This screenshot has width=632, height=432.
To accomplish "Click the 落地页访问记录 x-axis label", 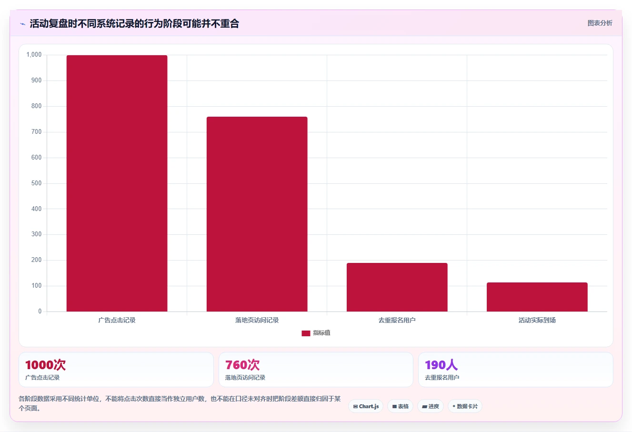I will point(257,320).
